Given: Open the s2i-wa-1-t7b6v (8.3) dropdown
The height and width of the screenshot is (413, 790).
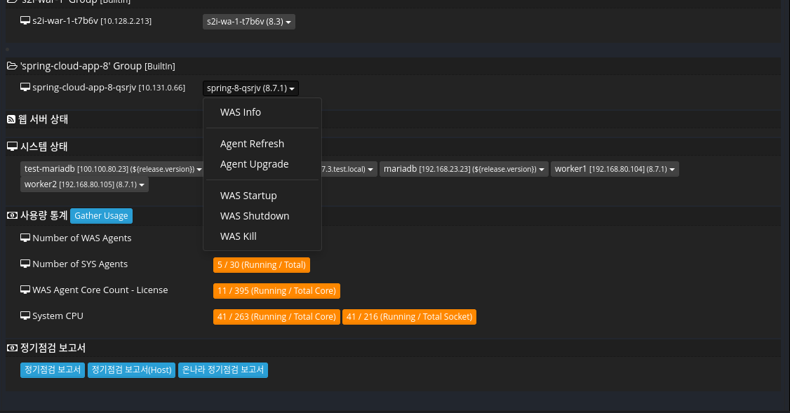Looking at the screenshot, I should point(248,22).
